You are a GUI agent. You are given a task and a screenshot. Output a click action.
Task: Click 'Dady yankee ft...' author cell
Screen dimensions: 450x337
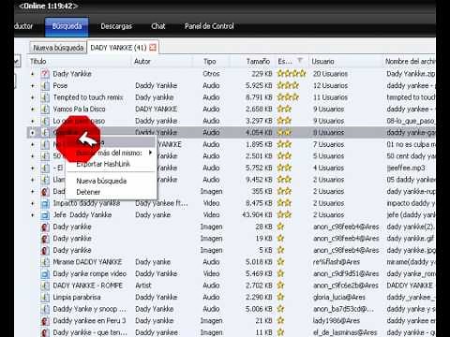tap(161, 203)
